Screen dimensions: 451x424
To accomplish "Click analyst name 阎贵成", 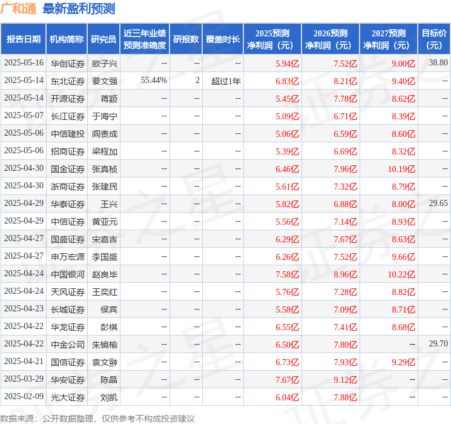I will [x=105, y=134].
